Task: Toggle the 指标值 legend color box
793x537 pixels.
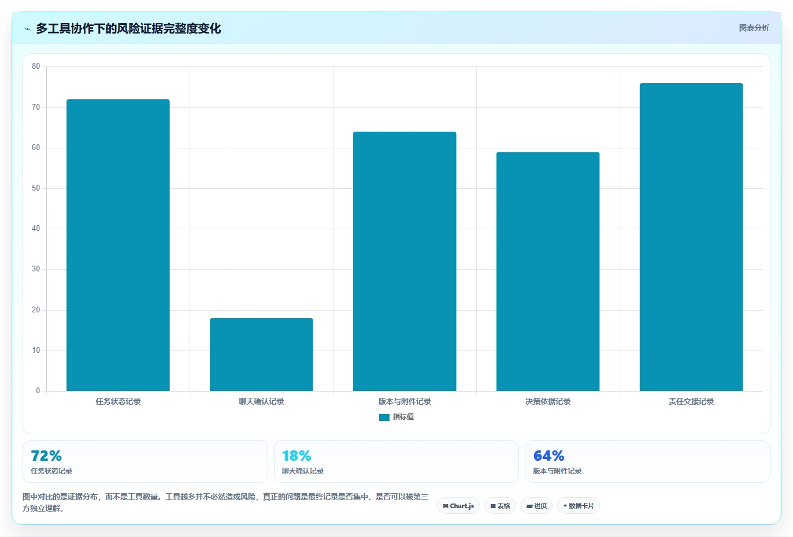Action: (x=384, y=417)
